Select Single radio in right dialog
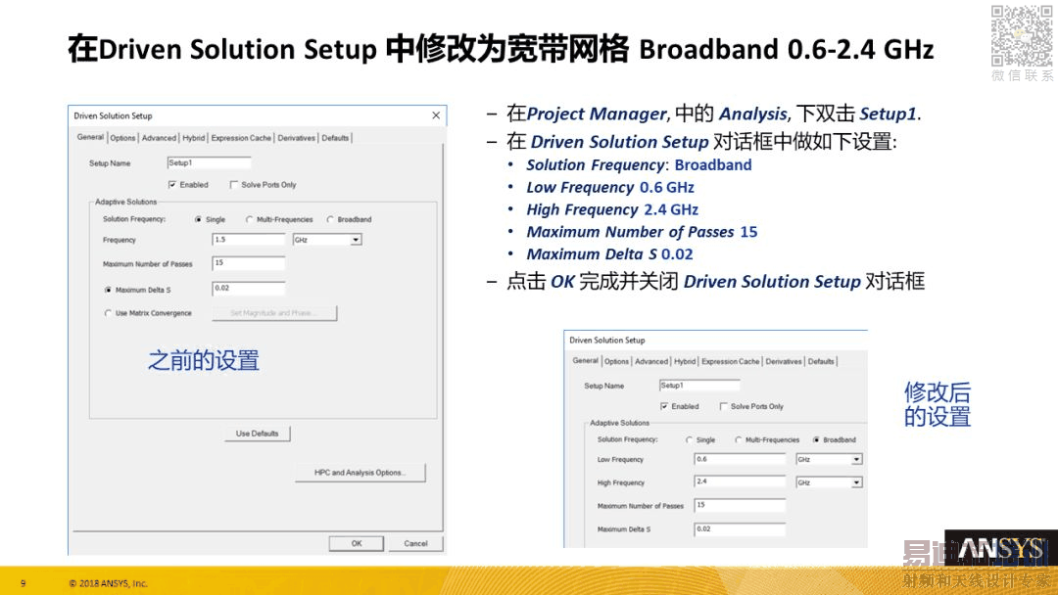The height and width of the screenshot is (595, 1058). tap(689, 440)
